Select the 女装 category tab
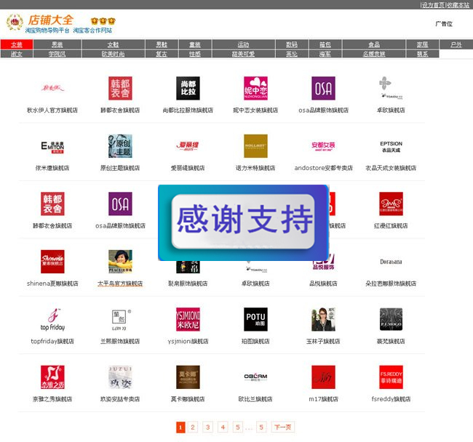Image resolution: width=473 pixels, height=442 pixels. [x=17, y=44]
